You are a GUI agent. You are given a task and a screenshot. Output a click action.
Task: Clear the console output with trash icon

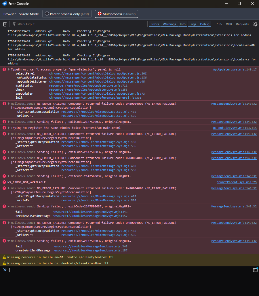pos(5,24)
